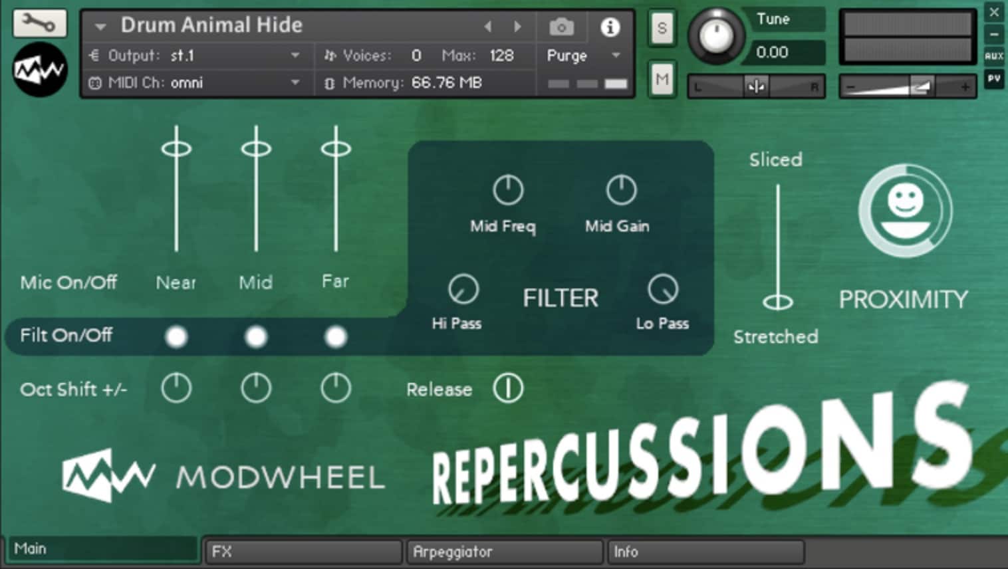This screenshot has width=1008, height=569.
Task: Toggle the AUX sends button
Action: pos(994,57)
